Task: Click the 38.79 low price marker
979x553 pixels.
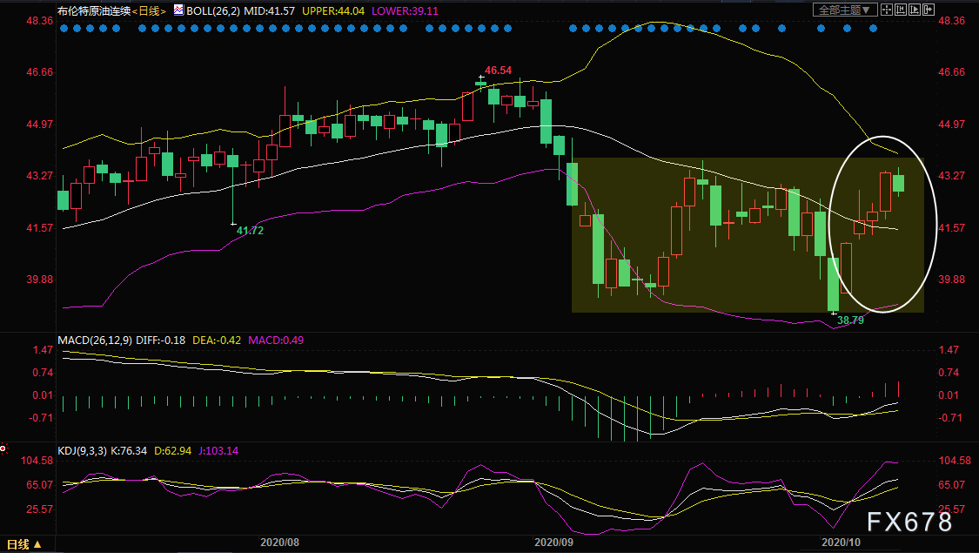Action: pos(849,320)
